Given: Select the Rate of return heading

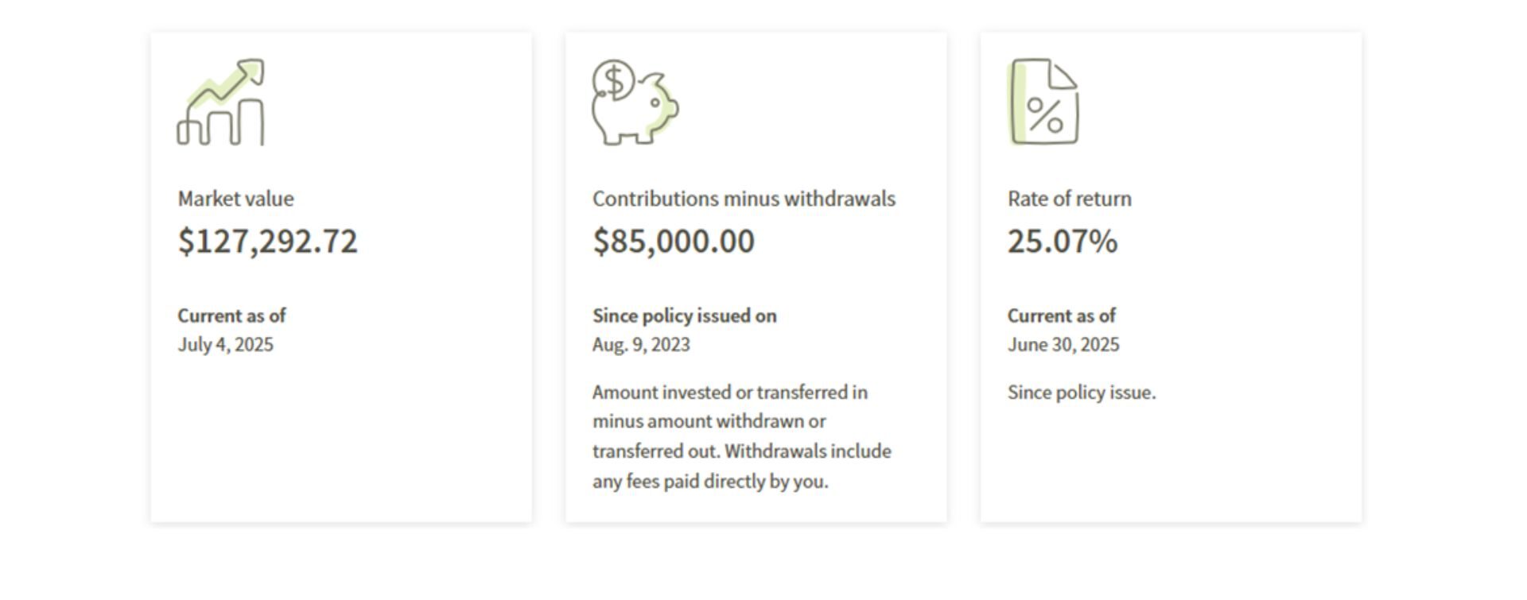Looking at the screenshot, I should (1070, 199).
